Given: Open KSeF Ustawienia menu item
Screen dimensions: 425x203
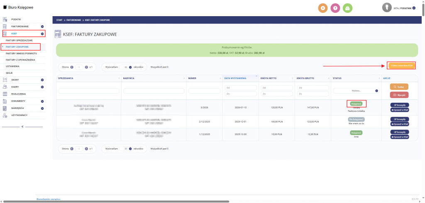Looking at the screenshot, I should tap(12, 66).
